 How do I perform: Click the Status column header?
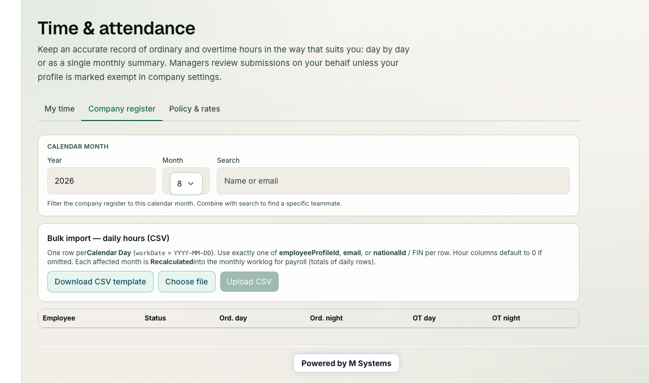155,318
